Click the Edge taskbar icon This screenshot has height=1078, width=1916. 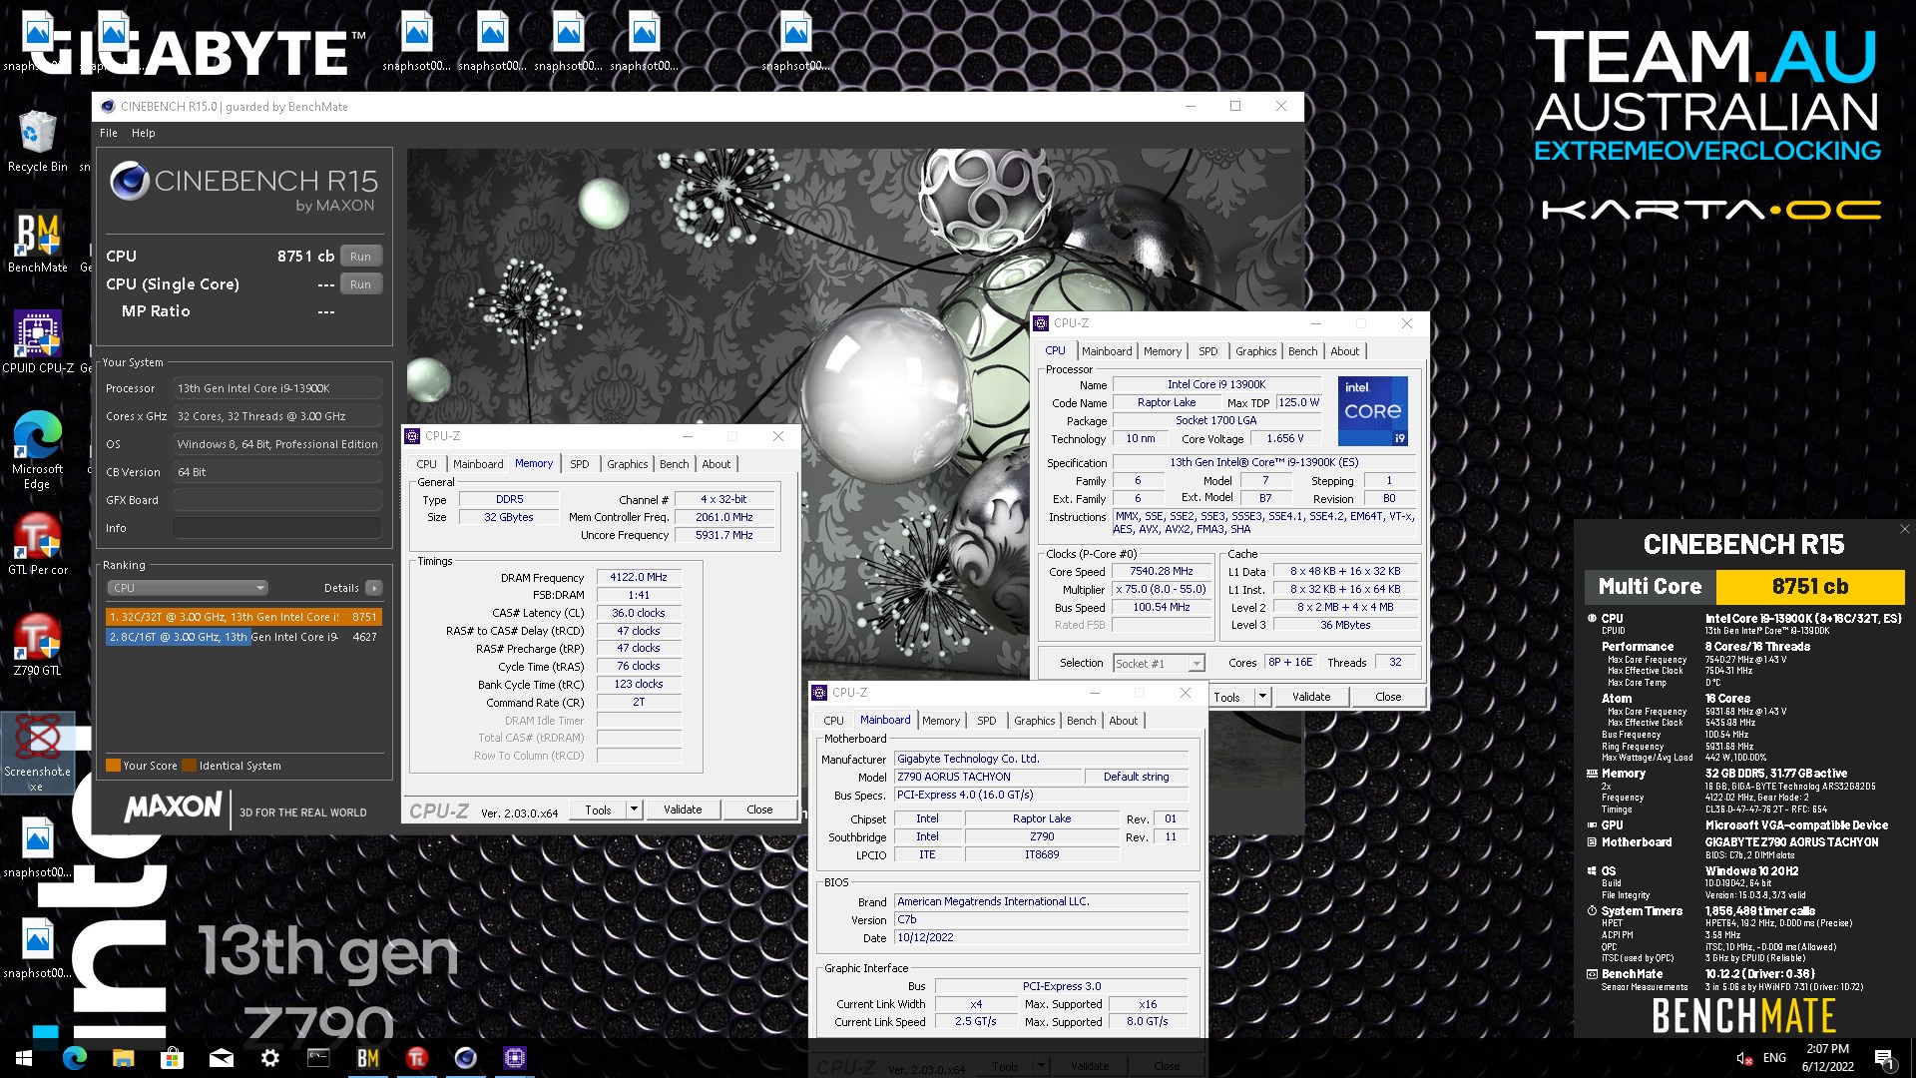coord(75,1058)
